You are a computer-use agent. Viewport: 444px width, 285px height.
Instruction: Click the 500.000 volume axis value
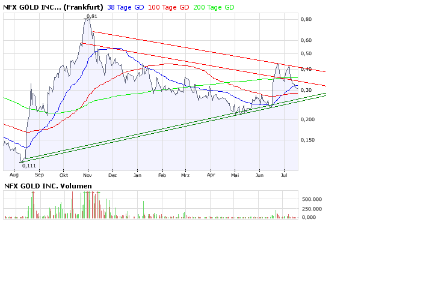coord(312,199)
